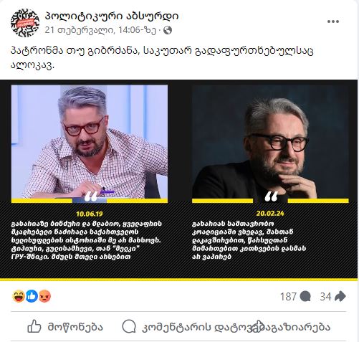Open left photo of man in checkered shirt

tap(90, 141)
